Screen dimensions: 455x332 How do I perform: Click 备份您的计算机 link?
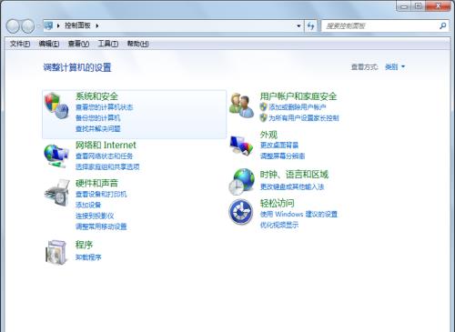pyautogui.click(x=97, y=118)
